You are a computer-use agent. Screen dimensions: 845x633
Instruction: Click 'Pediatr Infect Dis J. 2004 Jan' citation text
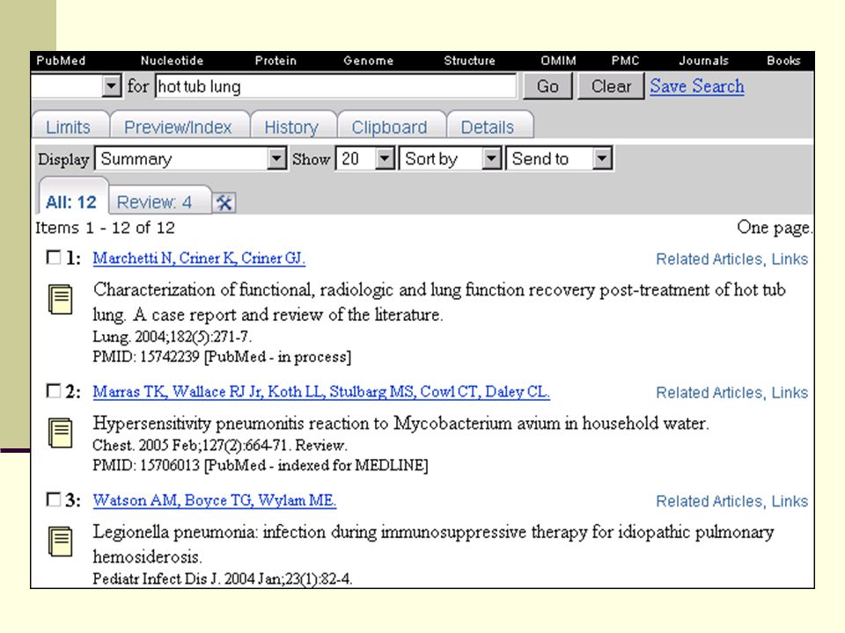coord(222,579)
